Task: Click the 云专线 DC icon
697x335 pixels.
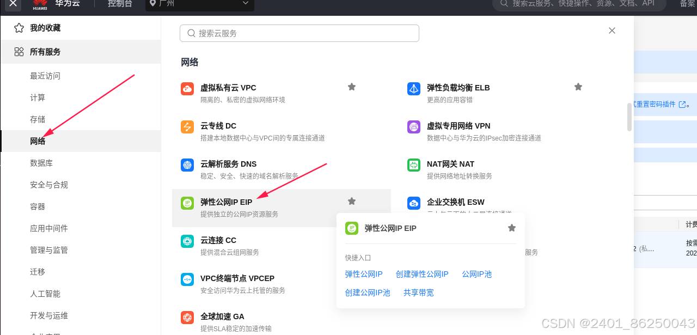Action: tap(187, 126)
